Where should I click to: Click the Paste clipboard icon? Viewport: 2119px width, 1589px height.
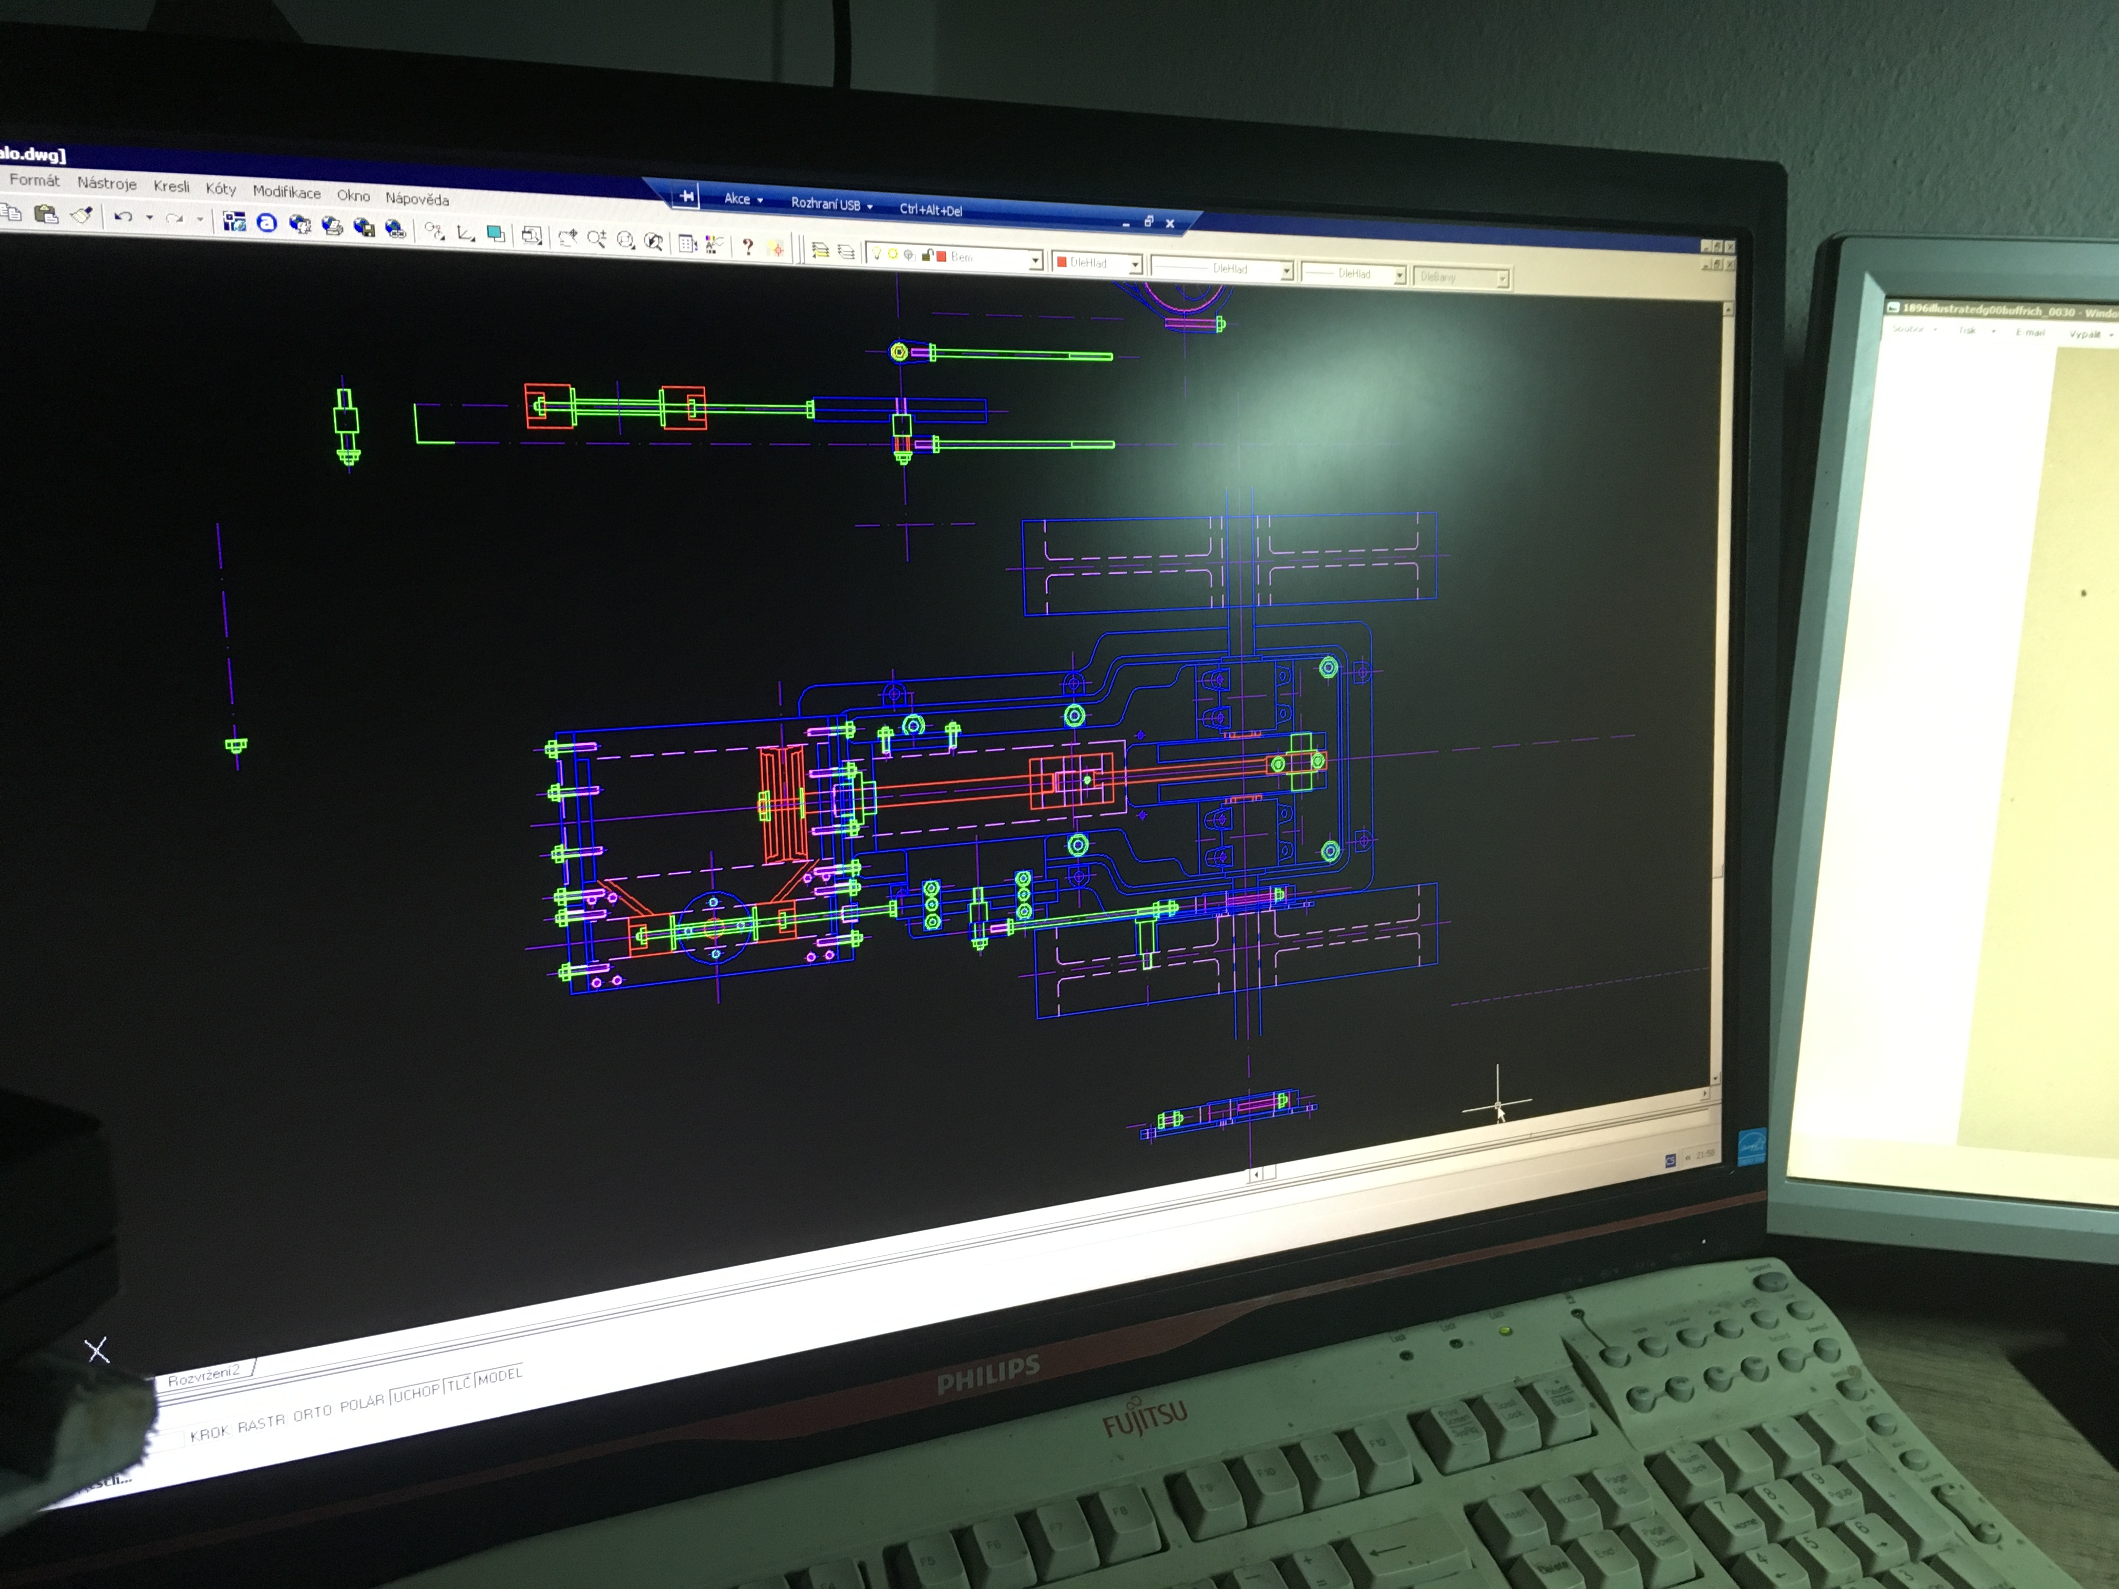click(x=46, y=214)
